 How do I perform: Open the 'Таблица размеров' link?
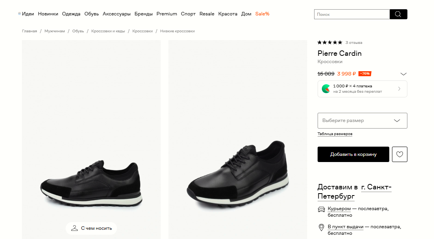tap(335, 134)
